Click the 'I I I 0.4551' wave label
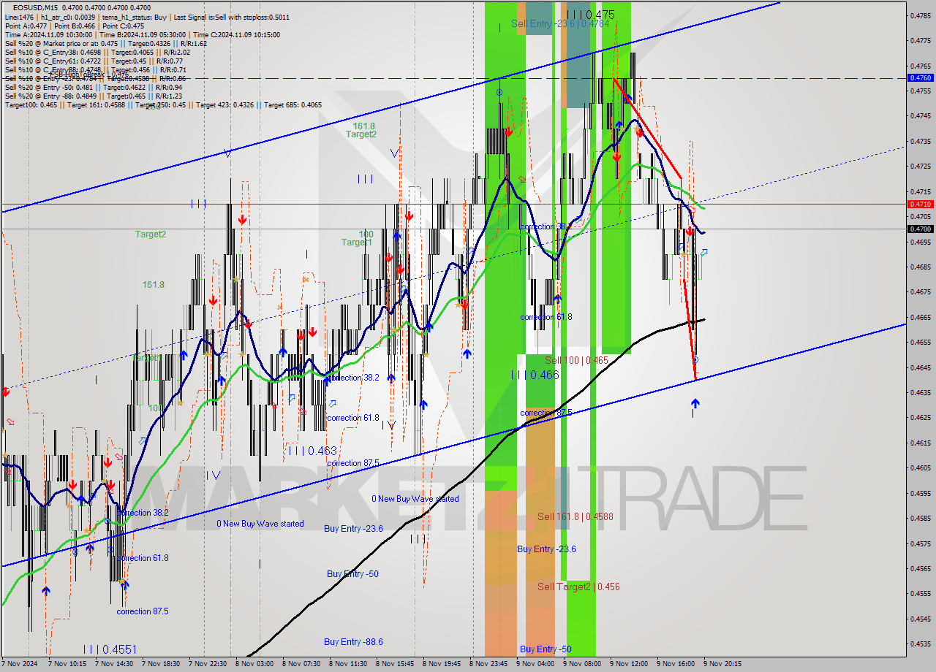This screenshot has height=672, width=936. click(x=110, y=649)
